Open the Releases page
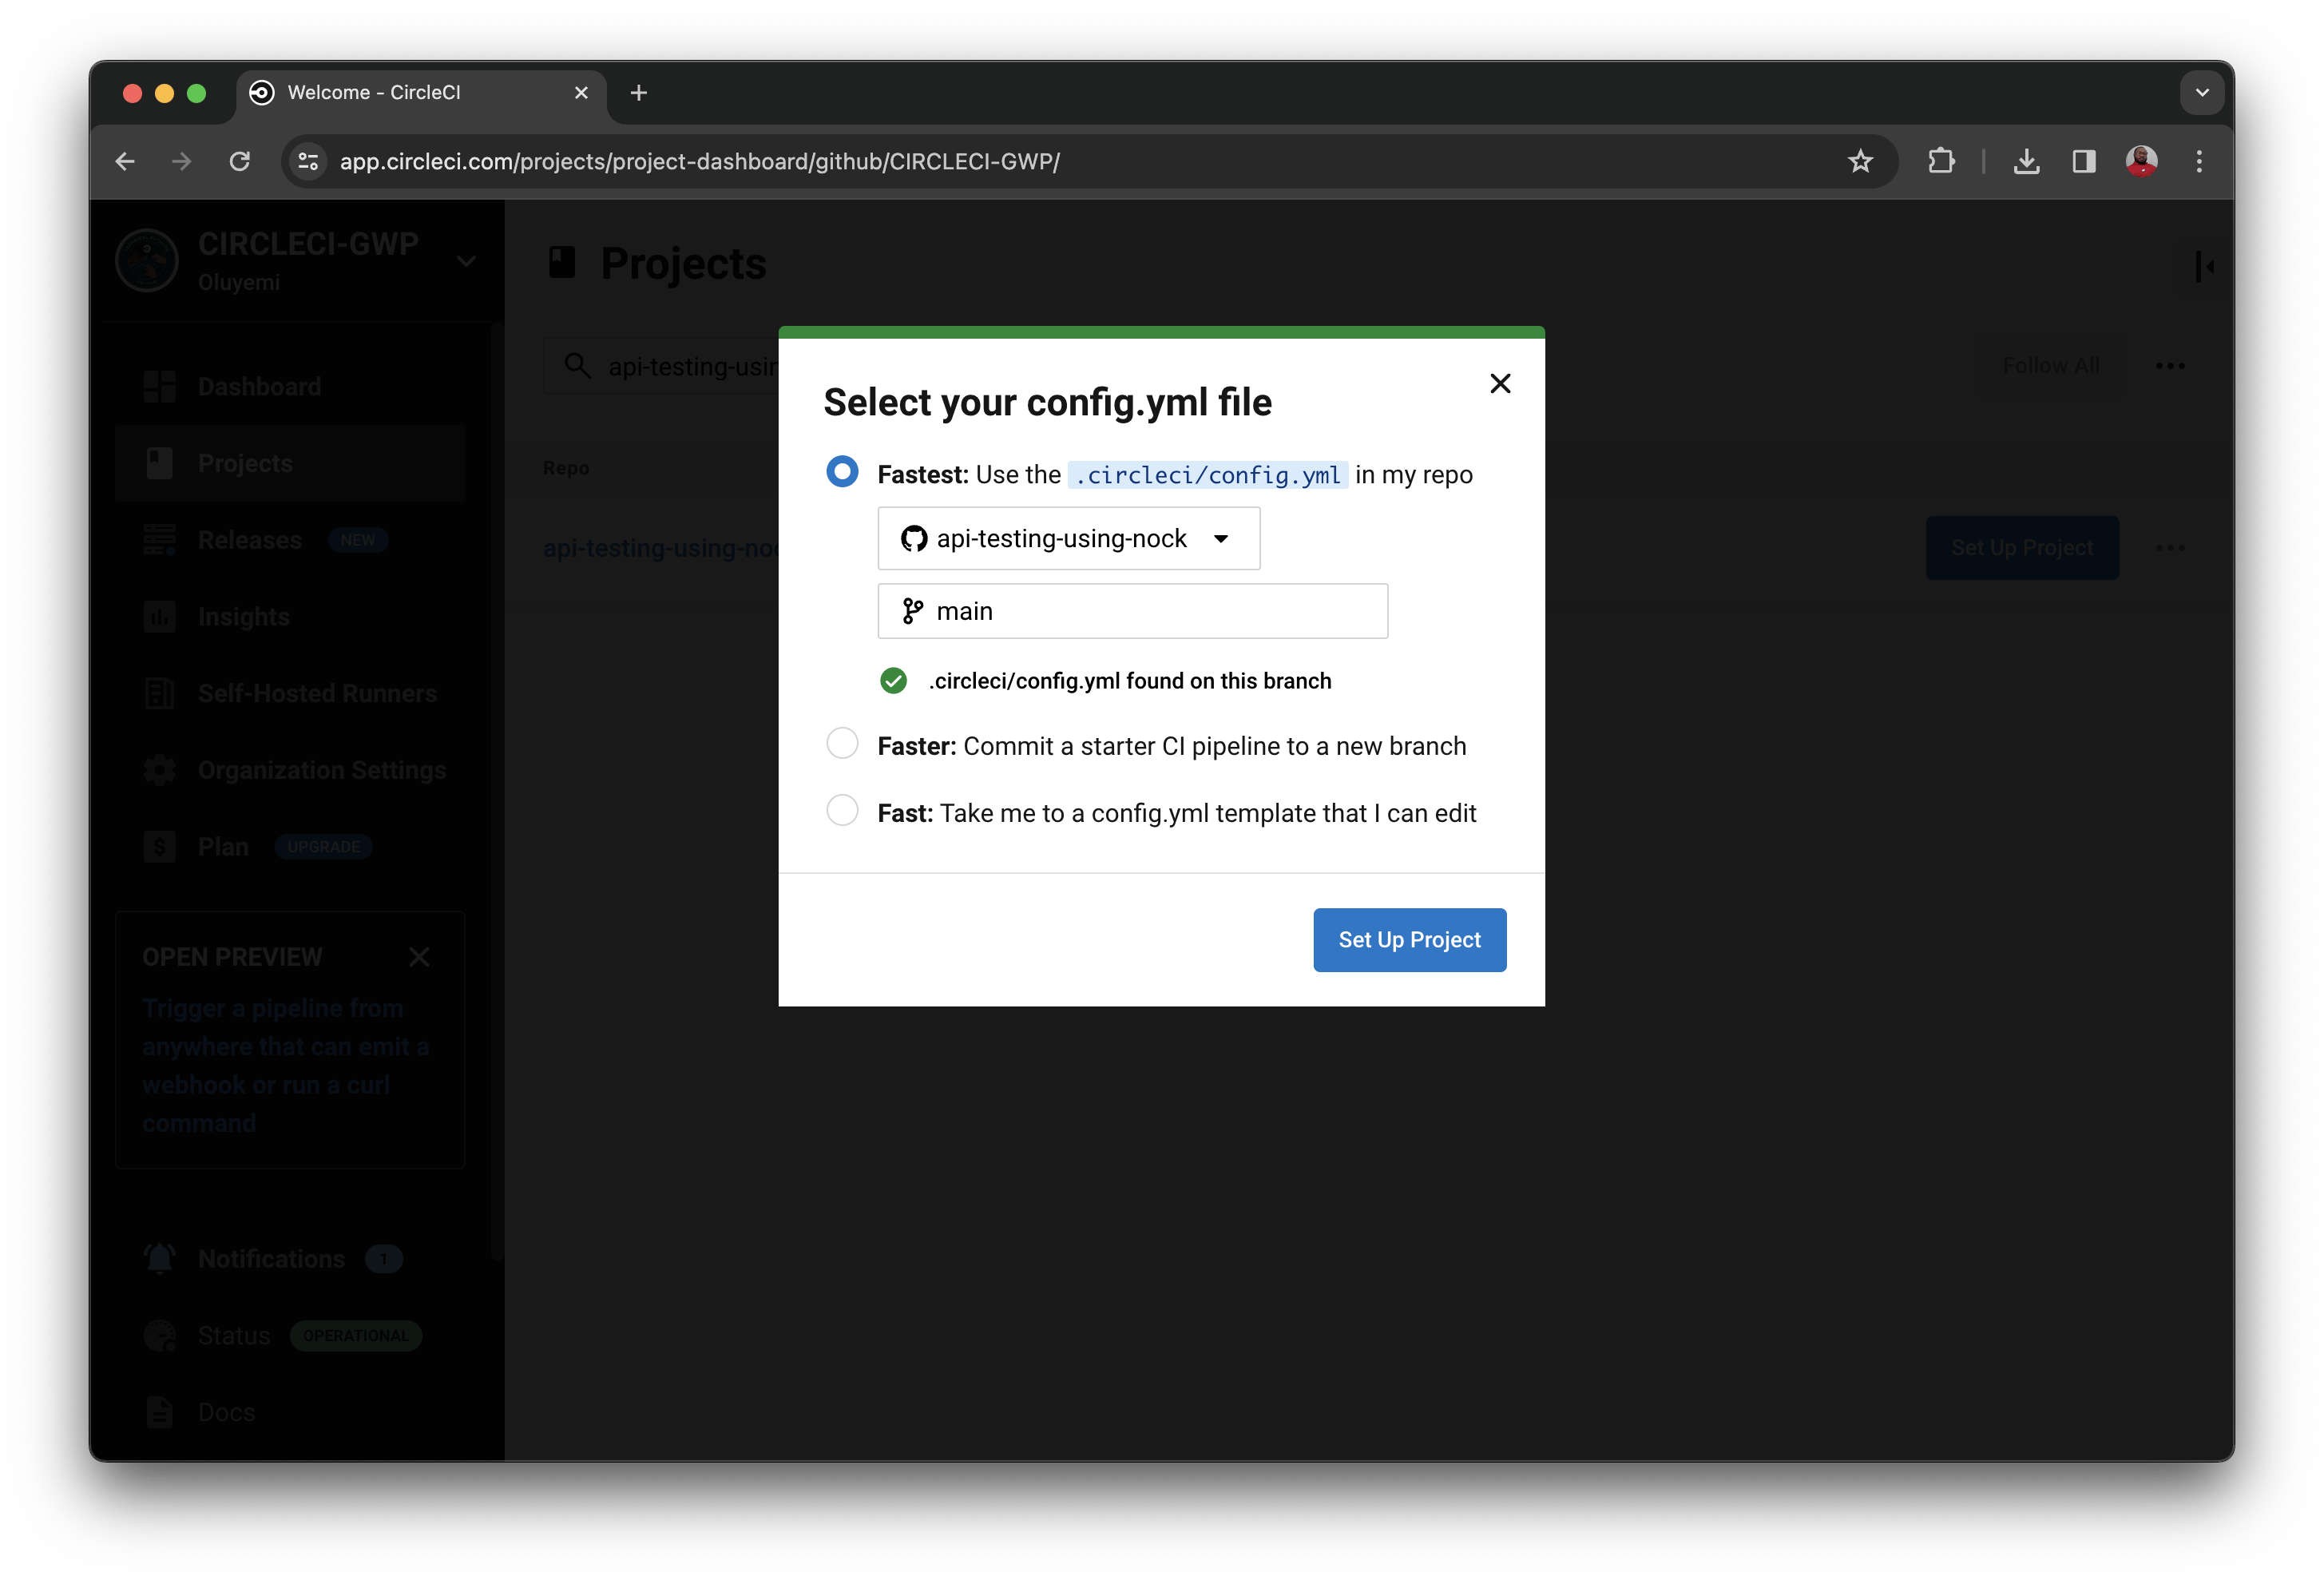This screenshot has height=1580, width=2324. pos(248,539)
